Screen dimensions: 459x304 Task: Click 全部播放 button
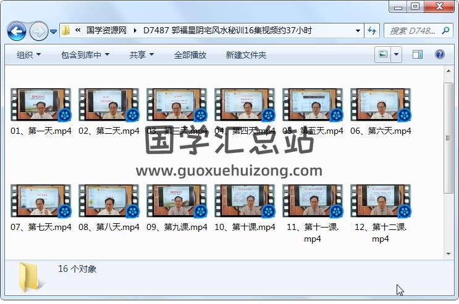click(190, 55)
